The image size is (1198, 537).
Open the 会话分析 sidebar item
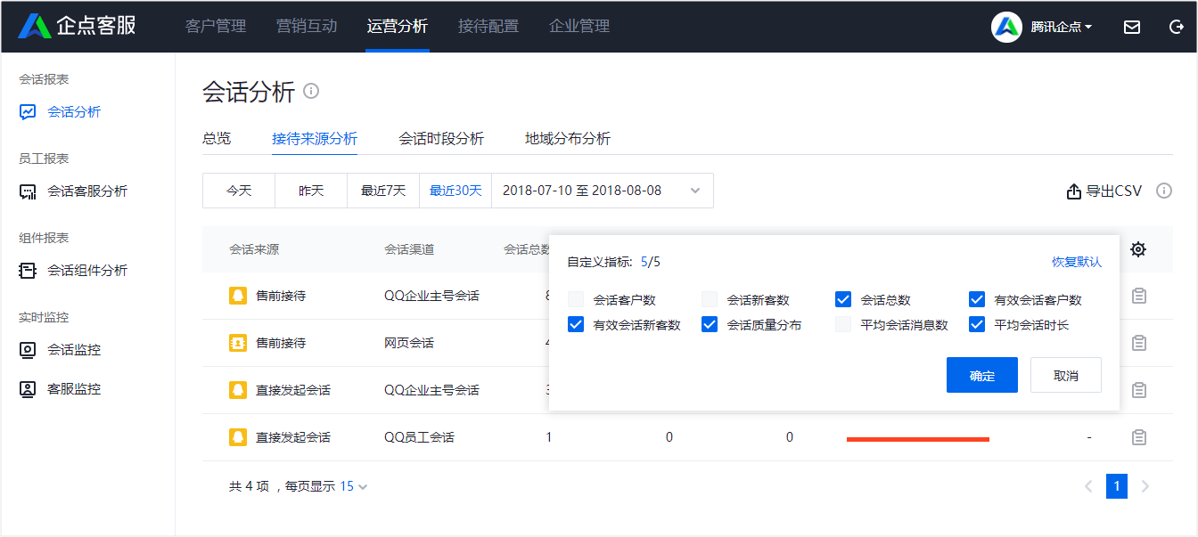[x=74, y=111]
